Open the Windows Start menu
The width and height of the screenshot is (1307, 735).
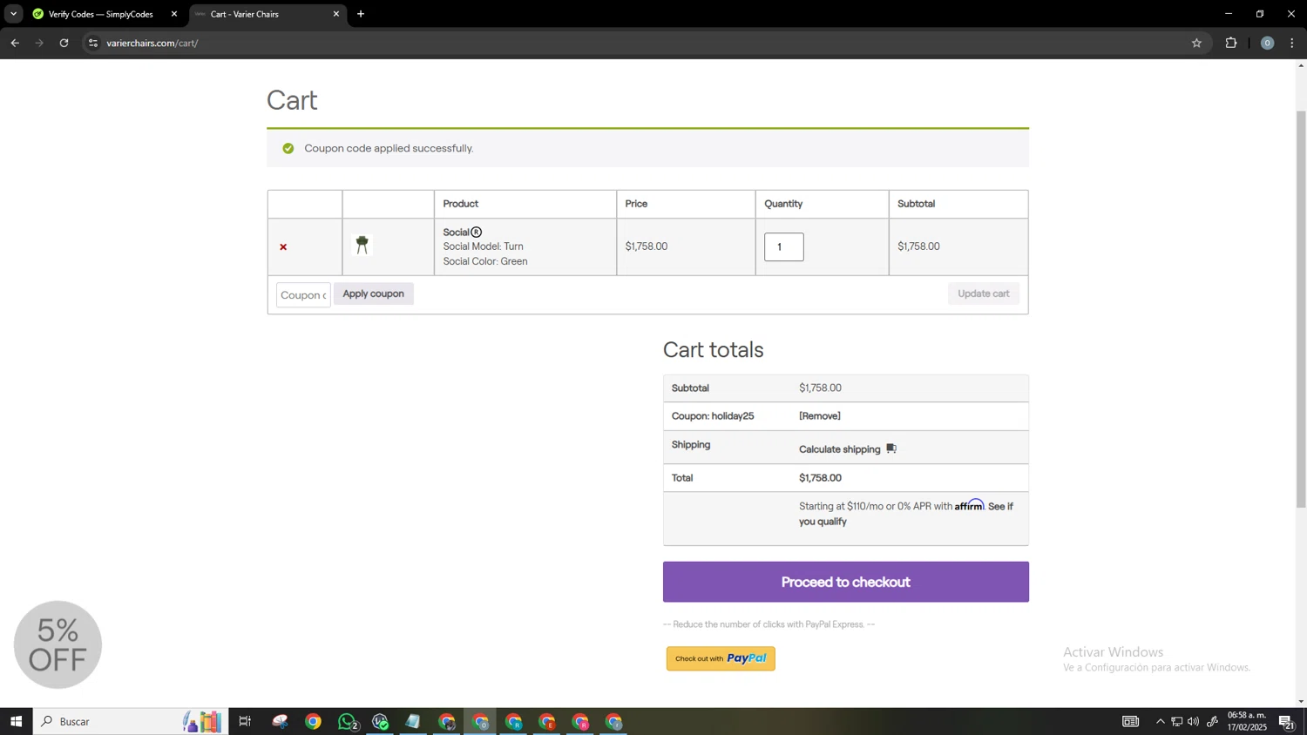click(x=16, y=721)
